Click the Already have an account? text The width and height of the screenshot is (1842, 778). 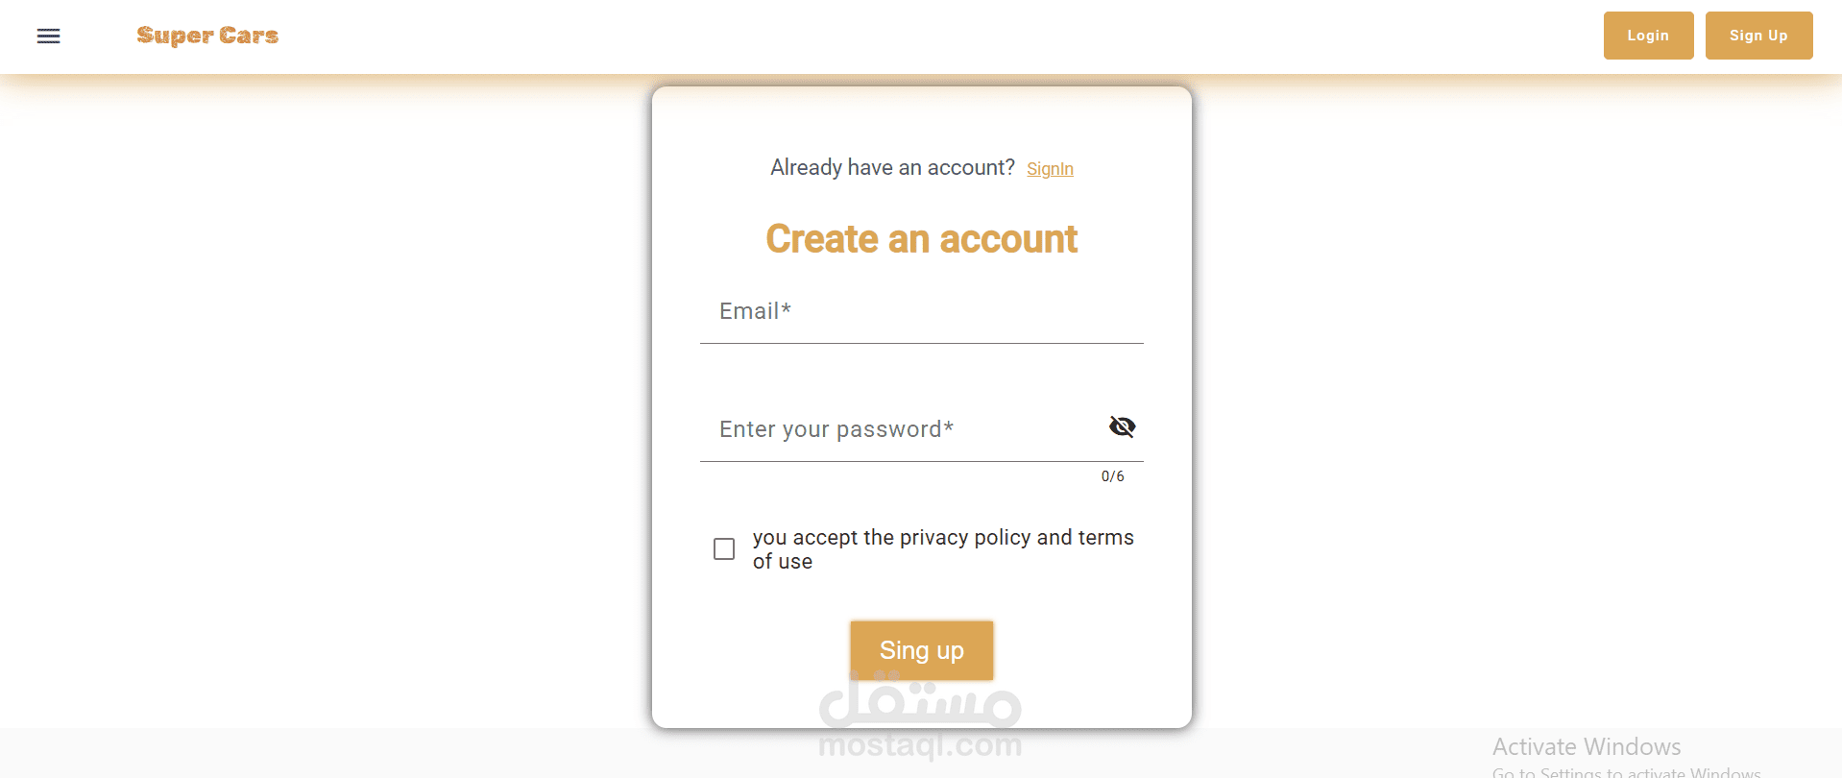click(892, 168)
